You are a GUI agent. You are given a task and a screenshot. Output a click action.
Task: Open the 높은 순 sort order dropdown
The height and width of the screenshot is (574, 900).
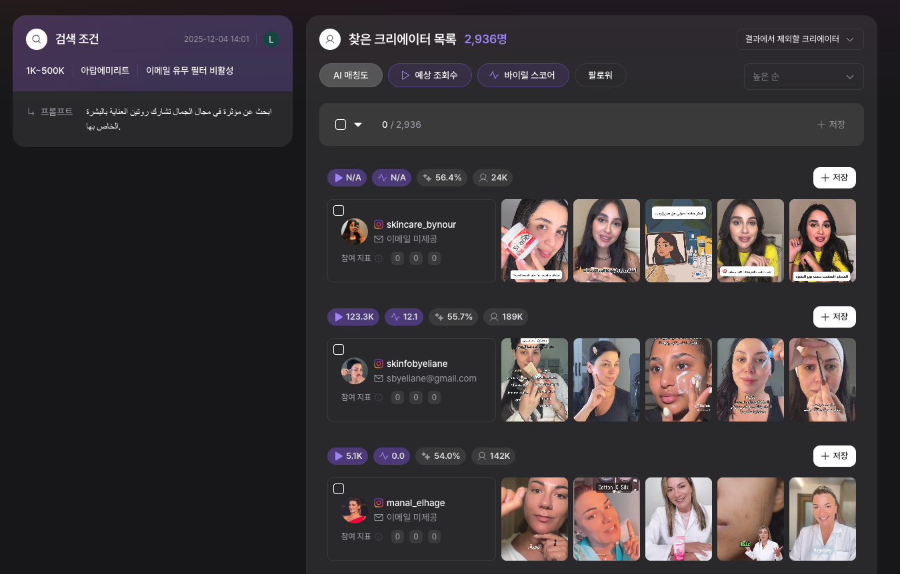point(803,77)
